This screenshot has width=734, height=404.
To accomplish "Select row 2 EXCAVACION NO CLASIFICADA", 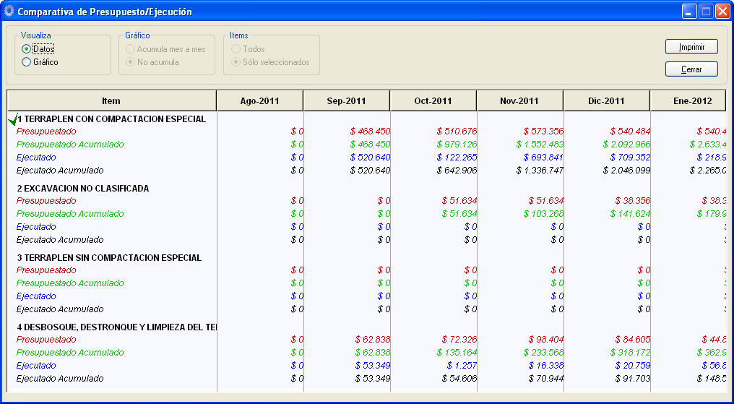I will 82,188.
